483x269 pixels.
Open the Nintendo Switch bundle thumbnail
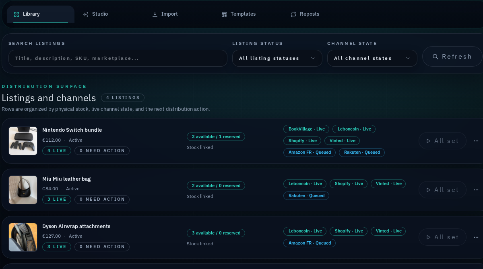point(23,141)
